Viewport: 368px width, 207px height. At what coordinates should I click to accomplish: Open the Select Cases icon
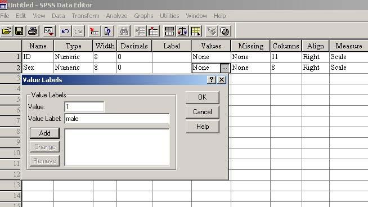point(196,31)
